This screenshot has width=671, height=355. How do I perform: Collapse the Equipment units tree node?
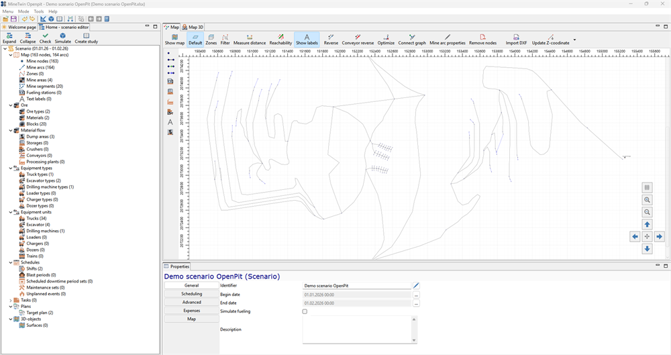[11, 213]
